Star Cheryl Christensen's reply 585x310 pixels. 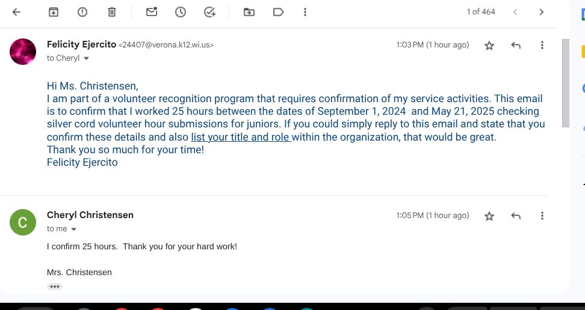[489, 216]
